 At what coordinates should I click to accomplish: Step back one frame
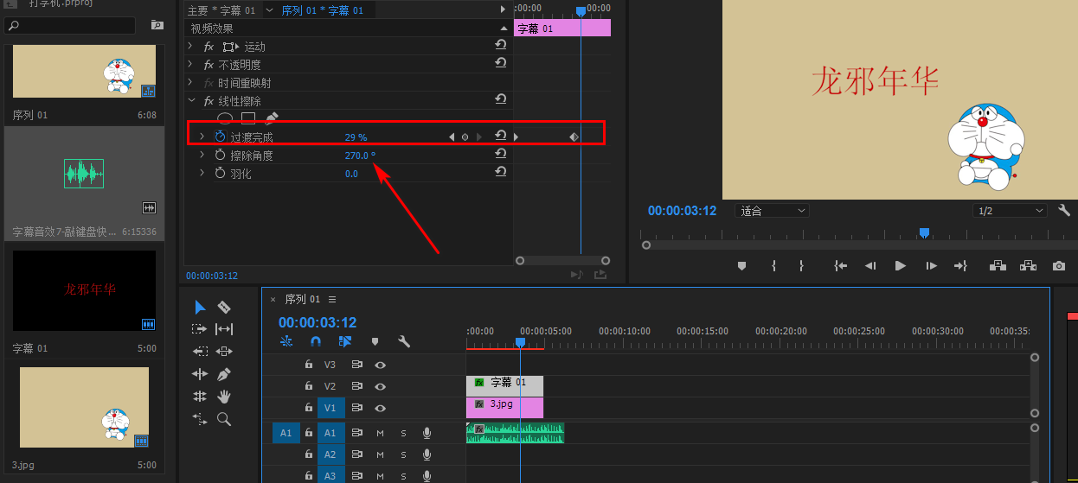(x=871, y=266)
